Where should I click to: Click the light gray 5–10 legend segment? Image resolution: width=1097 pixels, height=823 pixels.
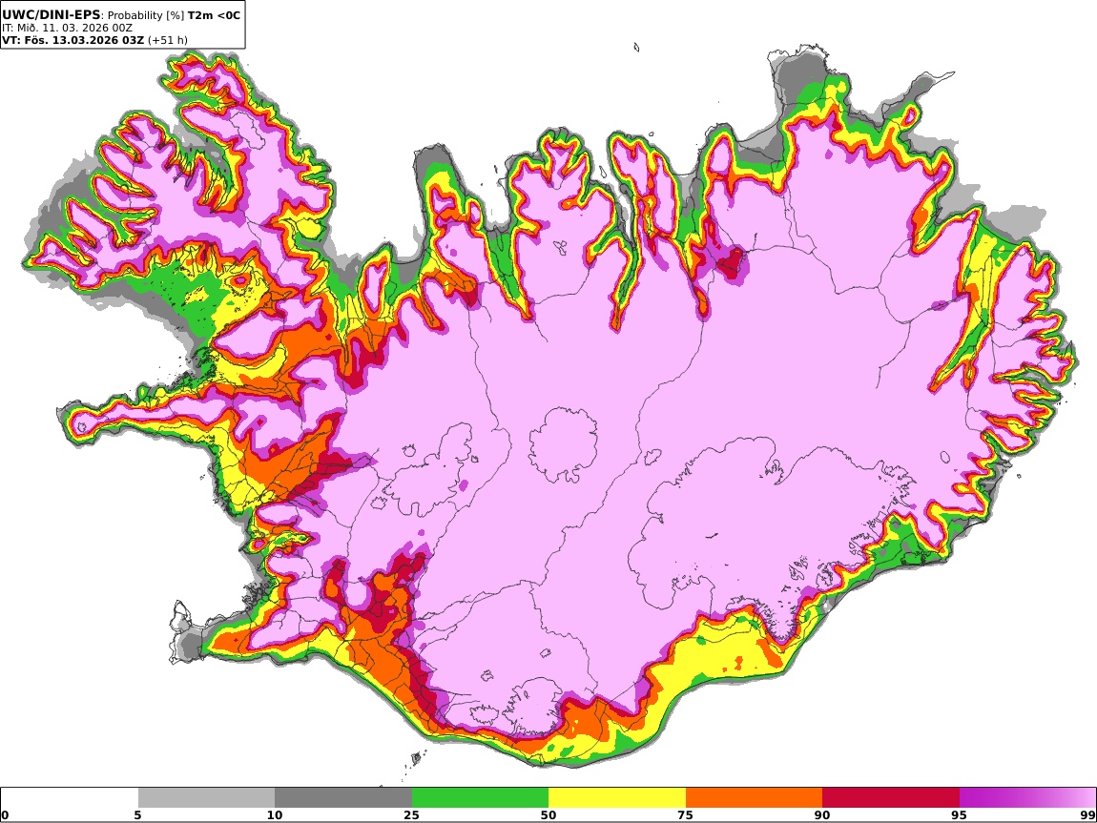(206, 797)
